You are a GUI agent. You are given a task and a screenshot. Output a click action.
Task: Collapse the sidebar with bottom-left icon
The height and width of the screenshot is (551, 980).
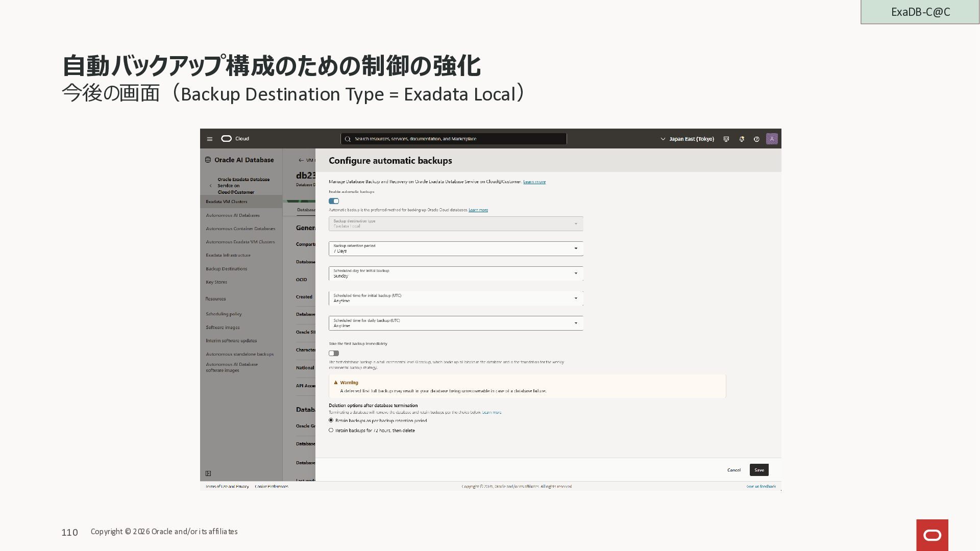tap(208, 473)
